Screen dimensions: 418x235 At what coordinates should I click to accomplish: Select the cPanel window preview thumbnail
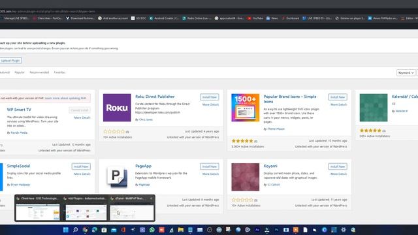(132, 212)
